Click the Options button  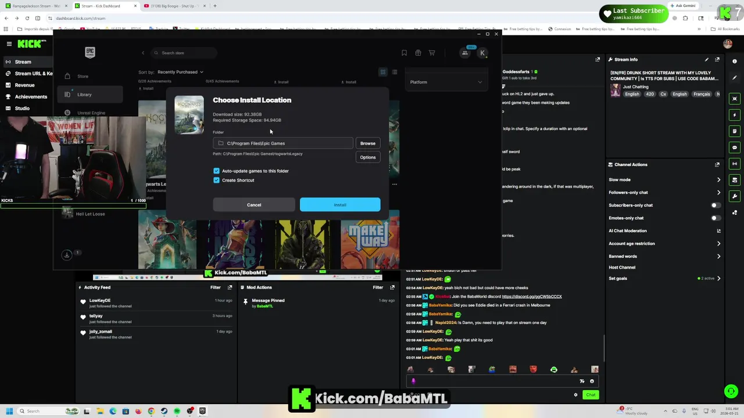click(x=368, y=157)
